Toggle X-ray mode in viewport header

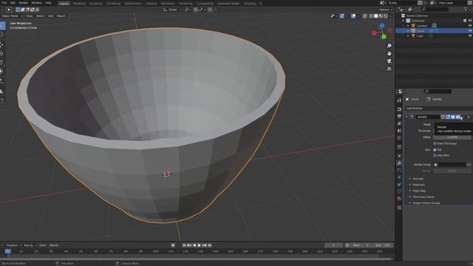point(364,16)
